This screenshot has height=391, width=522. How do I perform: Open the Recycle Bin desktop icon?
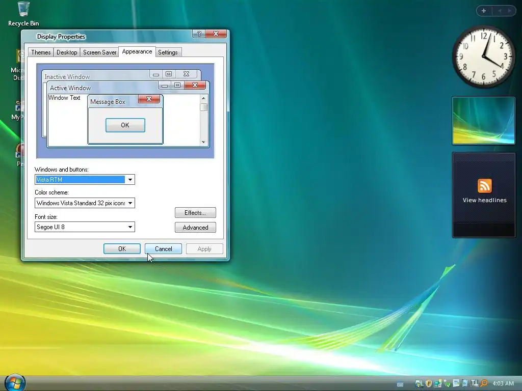(23, 14)
